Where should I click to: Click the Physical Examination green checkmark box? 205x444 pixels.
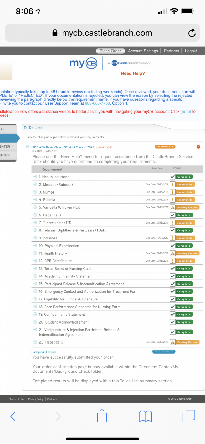(173, 246)
